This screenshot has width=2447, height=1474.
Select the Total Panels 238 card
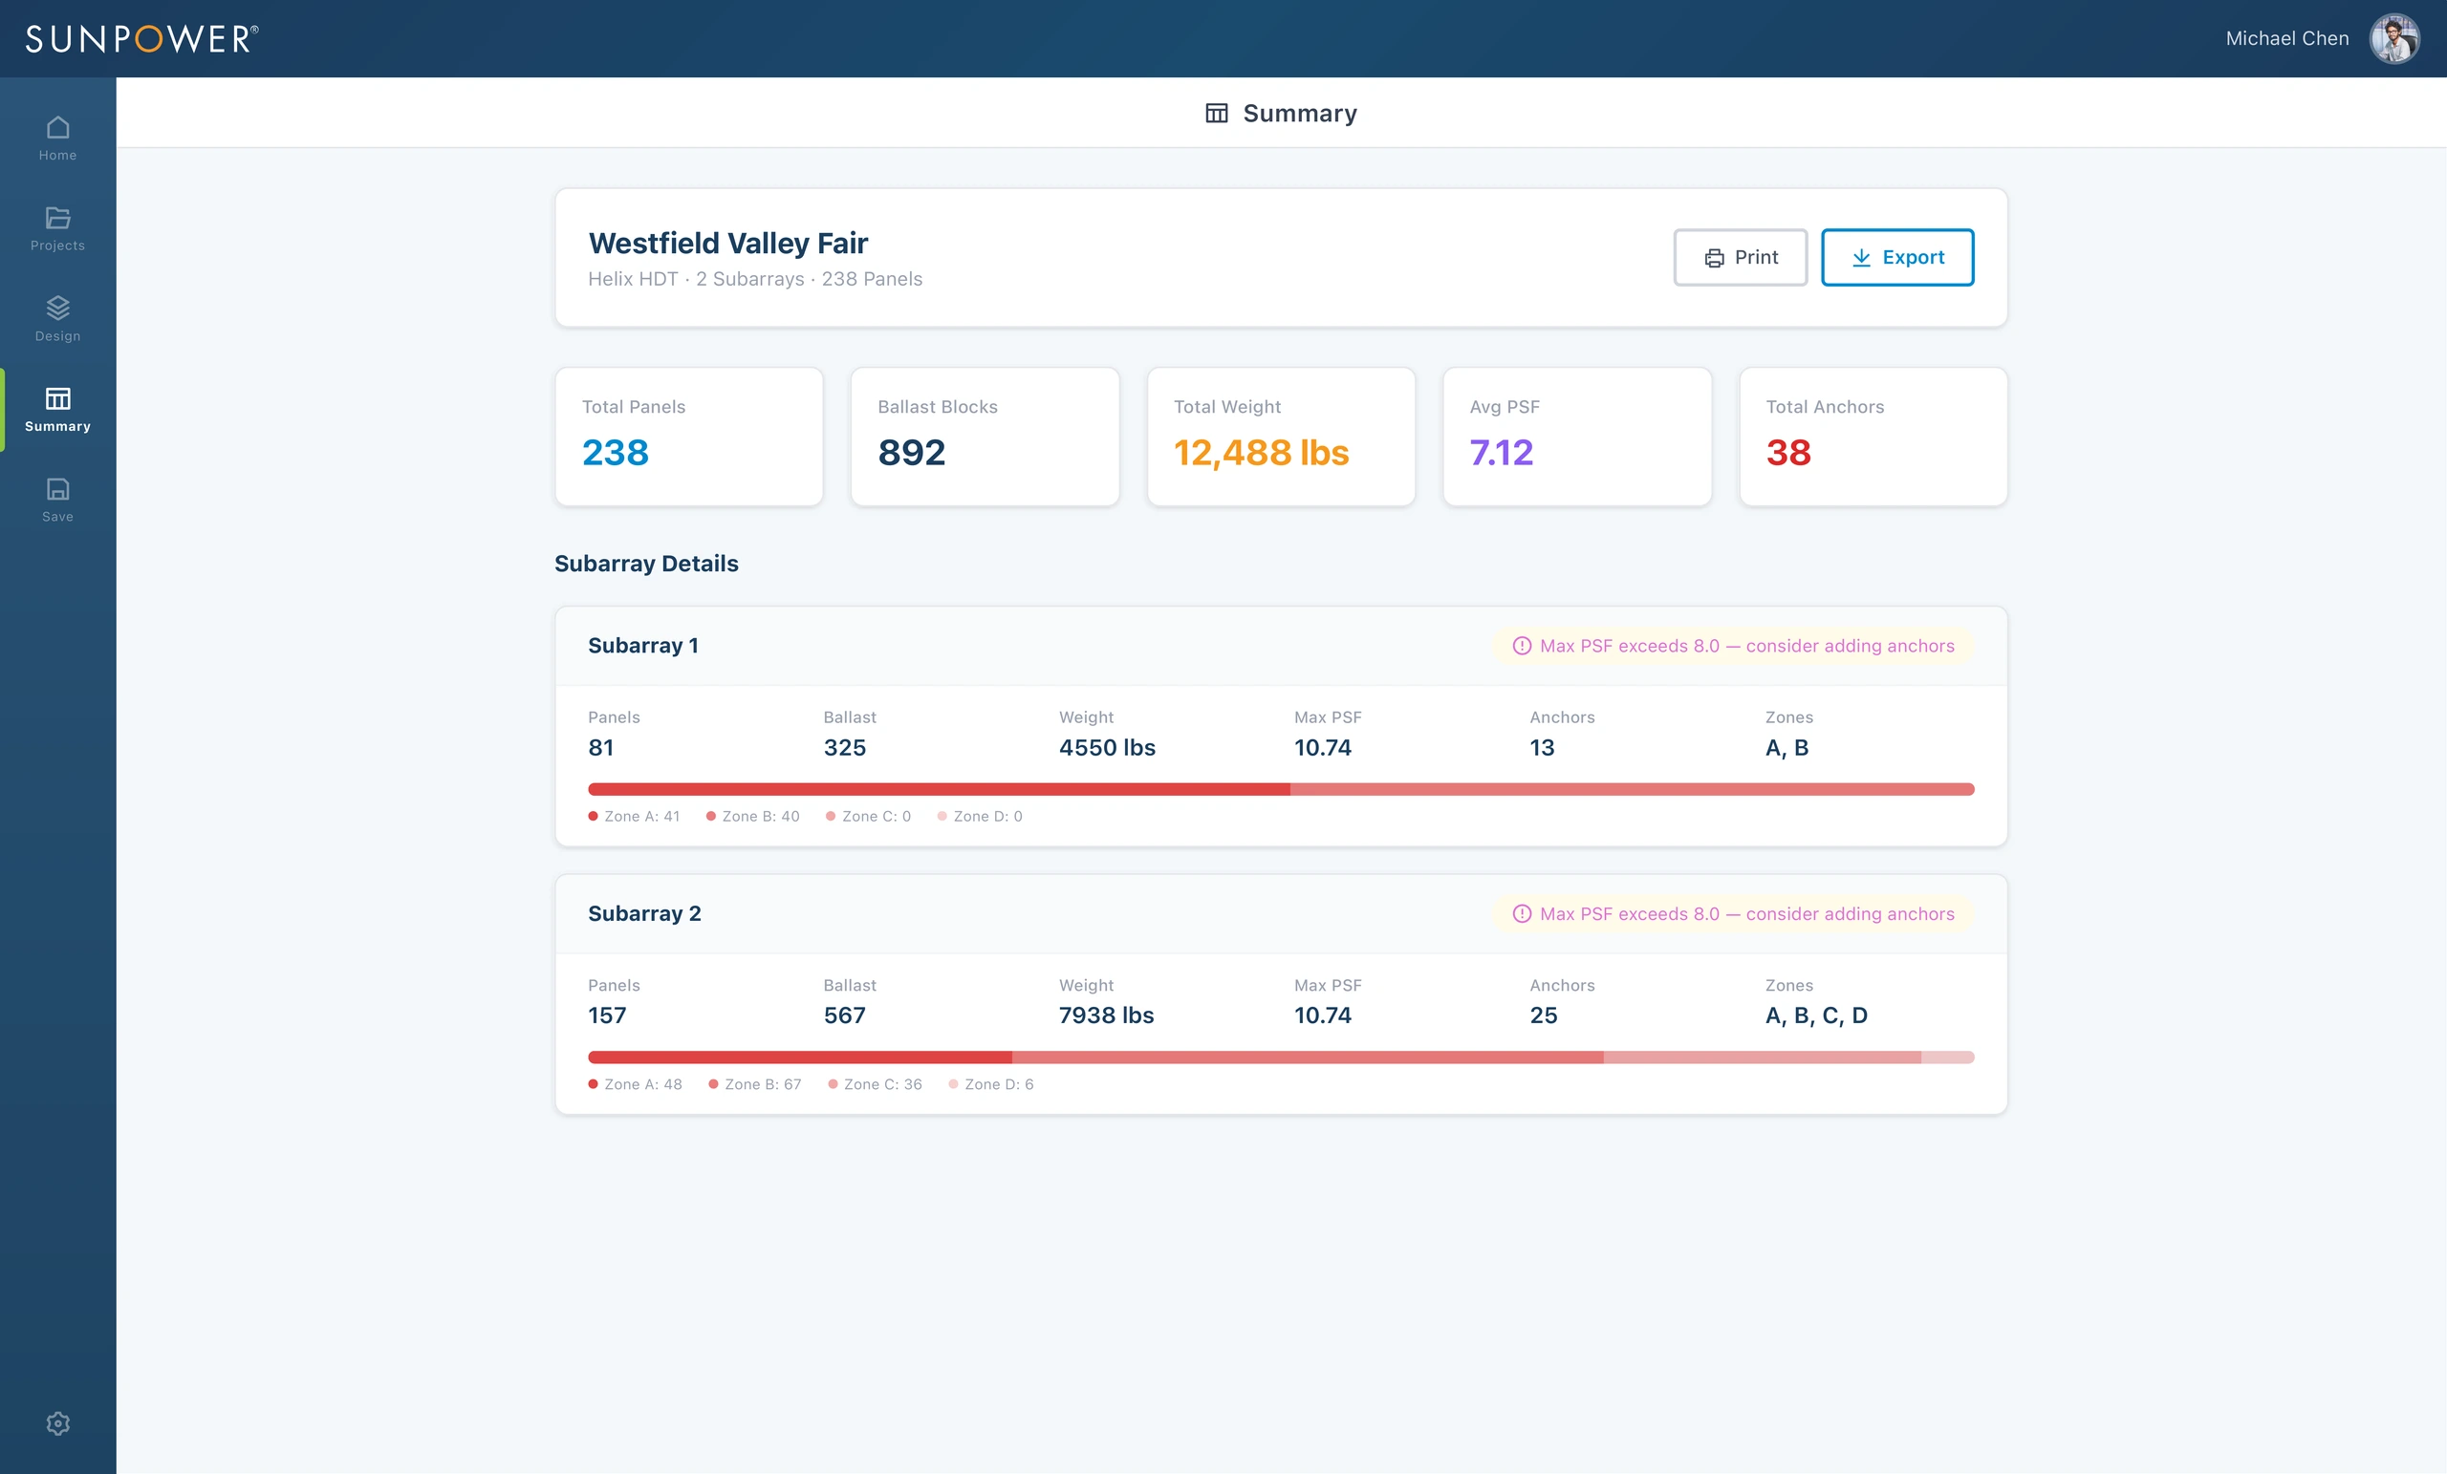[x=689, y=437]
